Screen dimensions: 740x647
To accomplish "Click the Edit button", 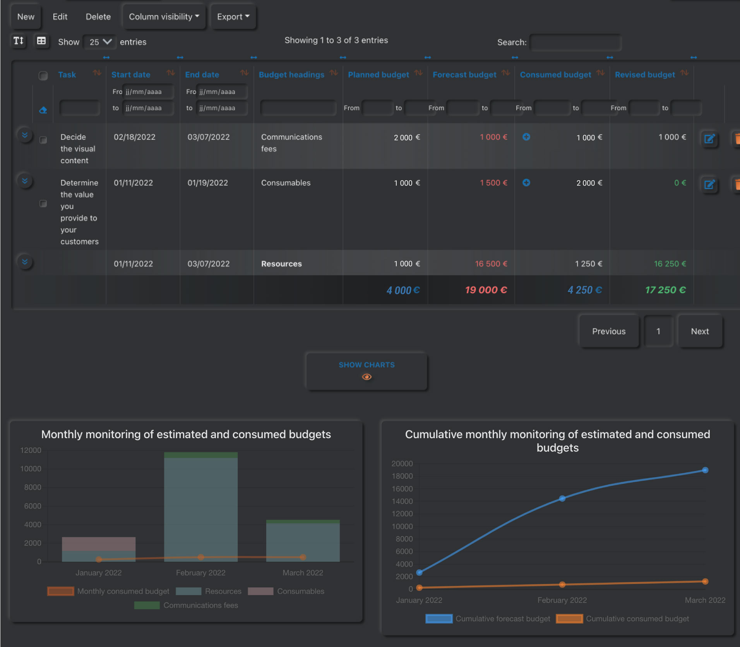I will point(60,17).
